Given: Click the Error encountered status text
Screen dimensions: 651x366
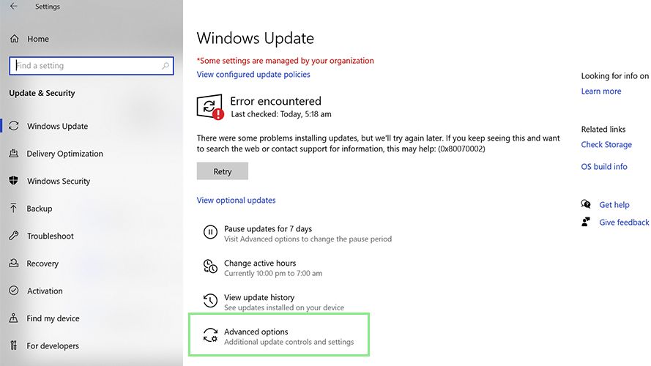Looking at the screenshot, I should click(x=275, y=101).
